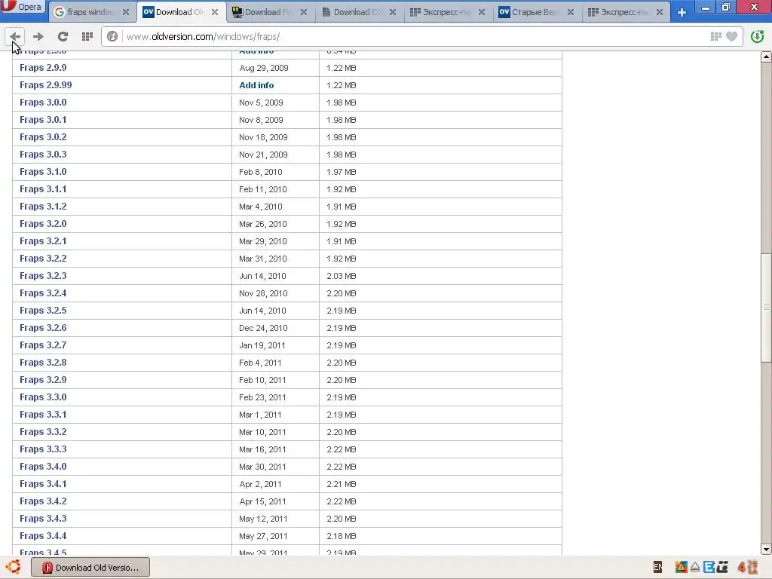Close the 'Старые Вер' tab
This screenshot has height=579, width=772.
click(x=570, y=12)
